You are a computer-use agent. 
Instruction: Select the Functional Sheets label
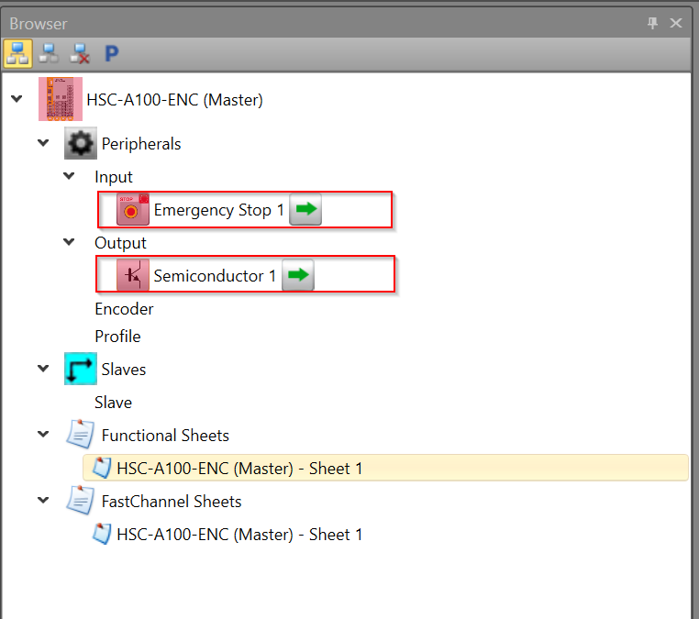[x=165, y=436]
